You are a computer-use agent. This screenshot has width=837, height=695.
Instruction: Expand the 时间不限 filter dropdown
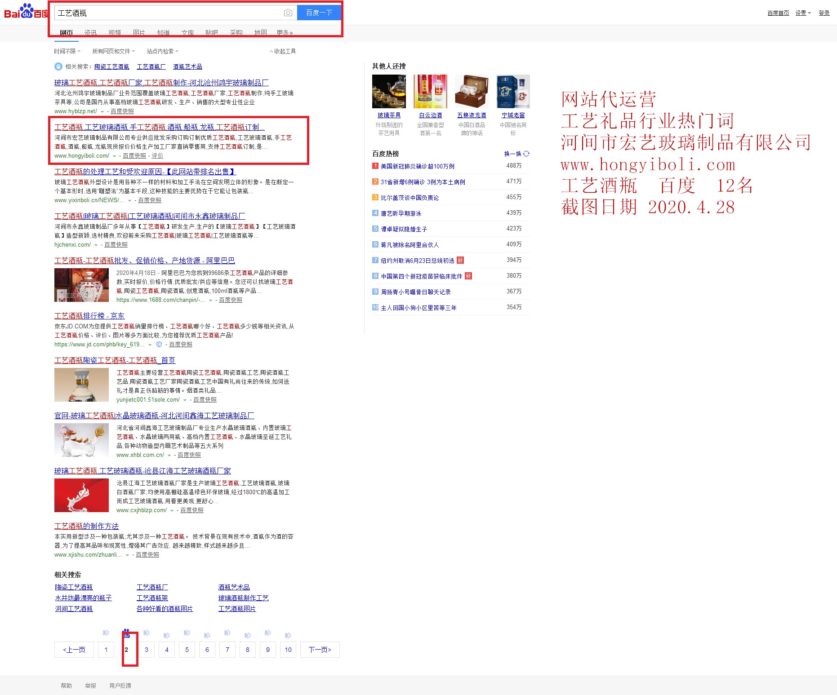(x=67, y=51)
